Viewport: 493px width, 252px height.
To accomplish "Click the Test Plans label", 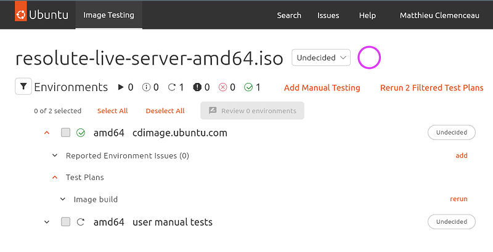I will [84, 178].
